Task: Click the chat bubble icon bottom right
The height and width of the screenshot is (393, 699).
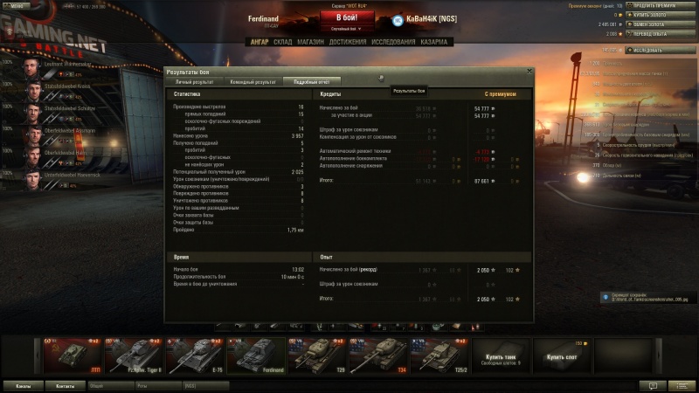Action: [652, 385]
